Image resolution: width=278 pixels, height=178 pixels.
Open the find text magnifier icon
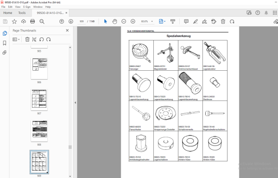42,21
